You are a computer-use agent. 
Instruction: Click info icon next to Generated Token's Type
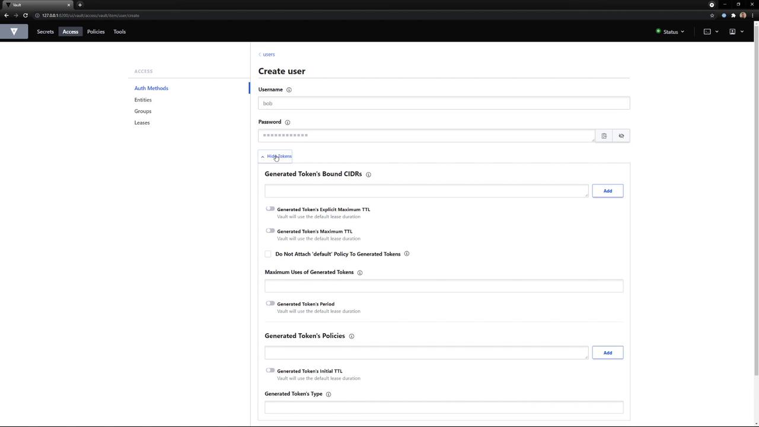329,394
